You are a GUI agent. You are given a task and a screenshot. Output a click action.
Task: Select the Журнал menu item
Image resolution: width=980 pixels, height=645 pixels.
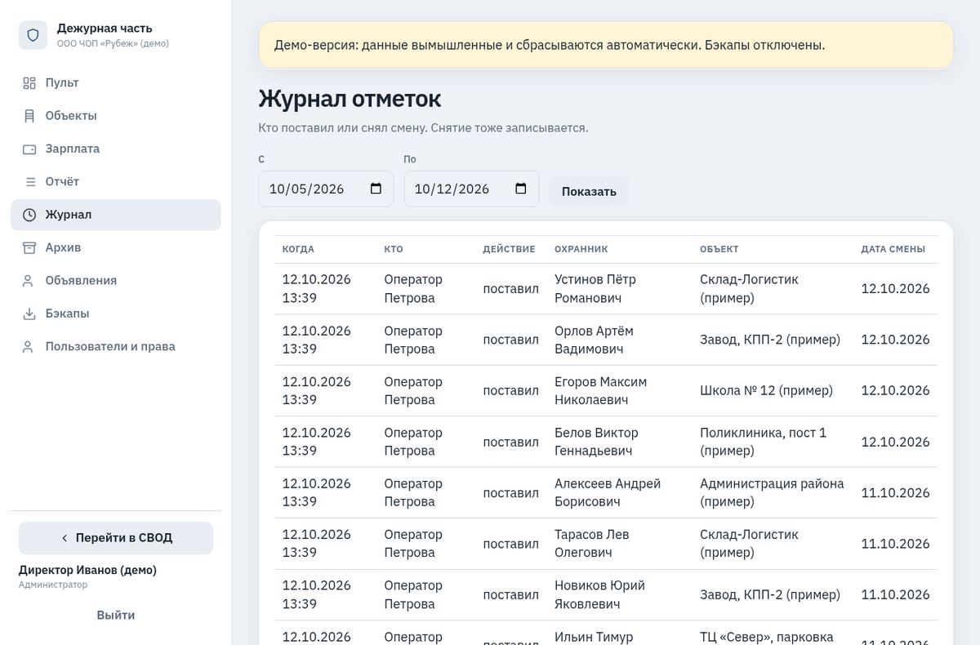[x=116, y=215]
